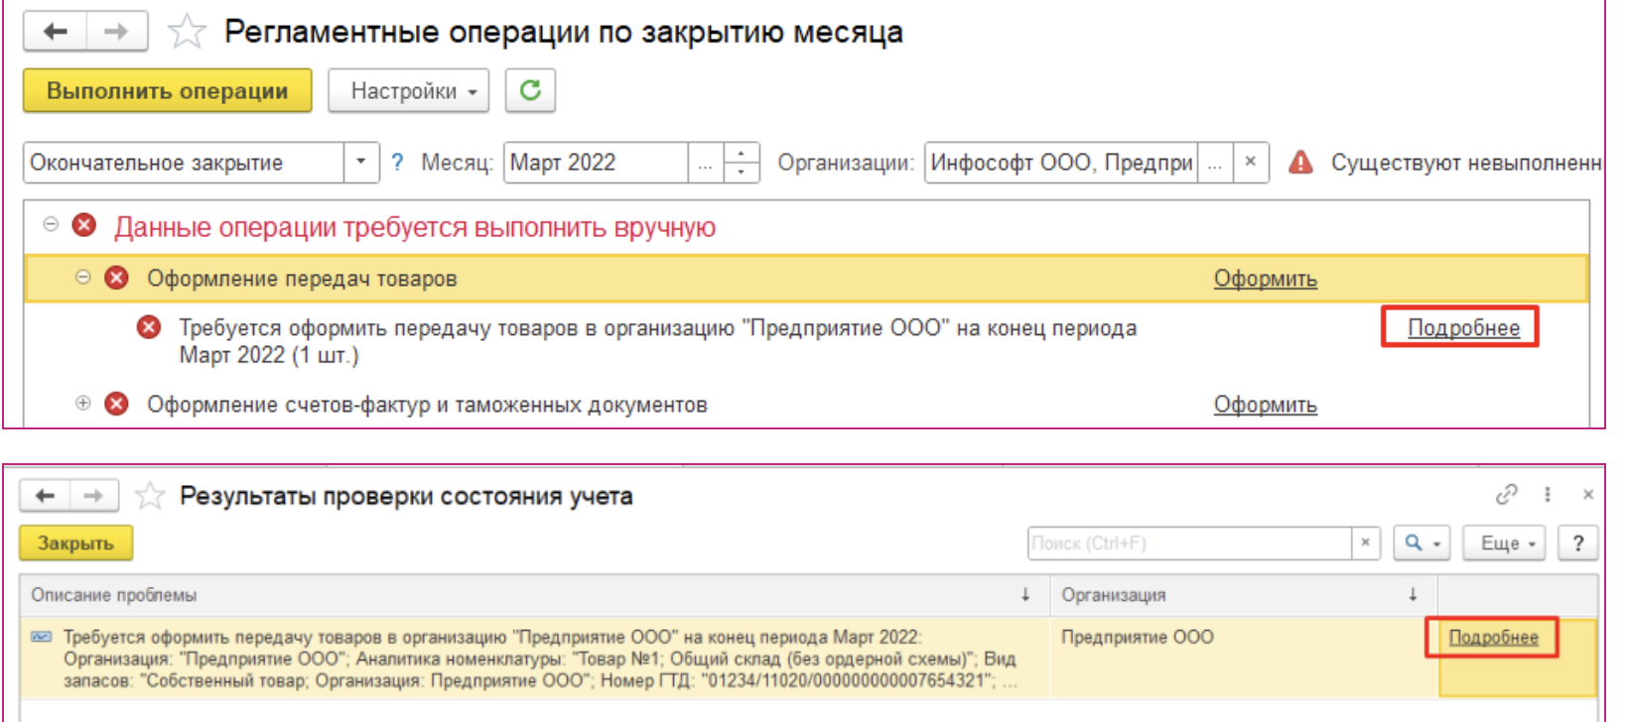
Task: Copy link using the chain icon
Action: click(x=1506, y=494)
